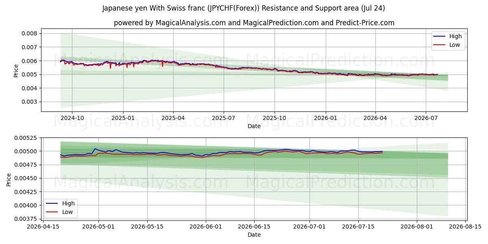Click the 2026-04 date label on the top chart

[375, 118]
